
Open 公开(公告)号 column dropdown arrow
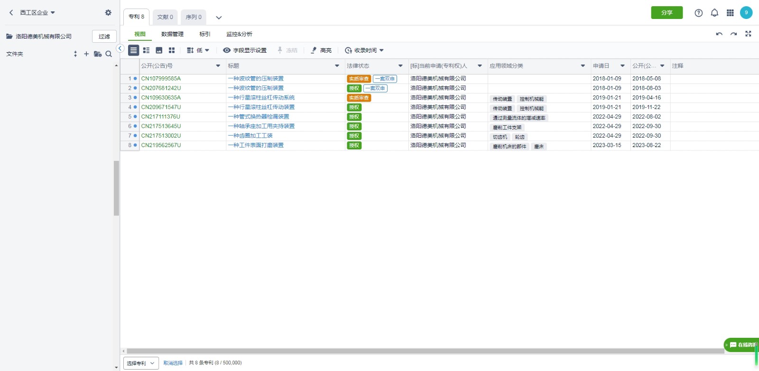(218, 66)
